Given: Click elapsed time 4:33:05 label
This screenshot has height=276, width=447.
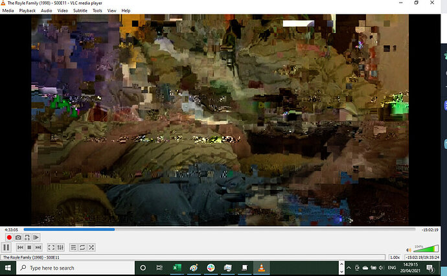Looking at the screenshot, I should tap(11, 229).
